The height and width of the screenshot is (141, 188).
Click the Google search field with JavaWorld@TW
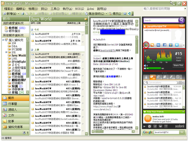click(x=166, y=132)
